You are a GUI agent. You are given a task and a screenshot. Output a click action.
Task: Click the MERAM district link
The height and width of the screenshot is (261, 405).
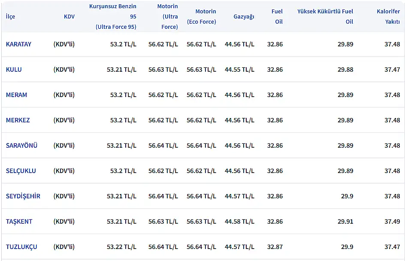[x=16, y=95]
